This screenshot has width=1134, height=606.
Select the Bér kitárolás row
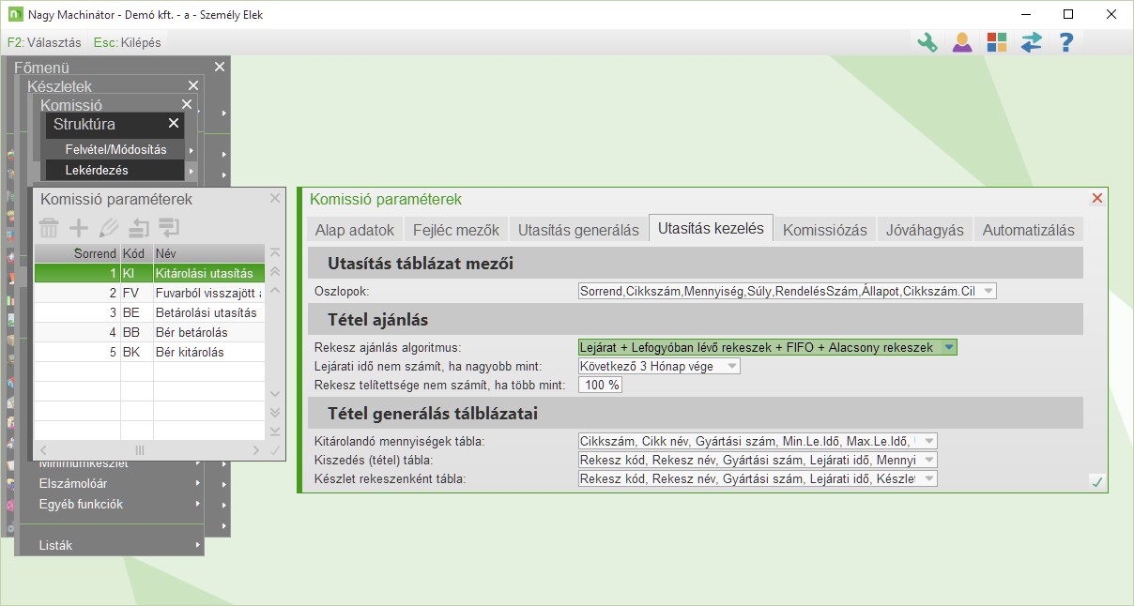(x=149, y=352)
